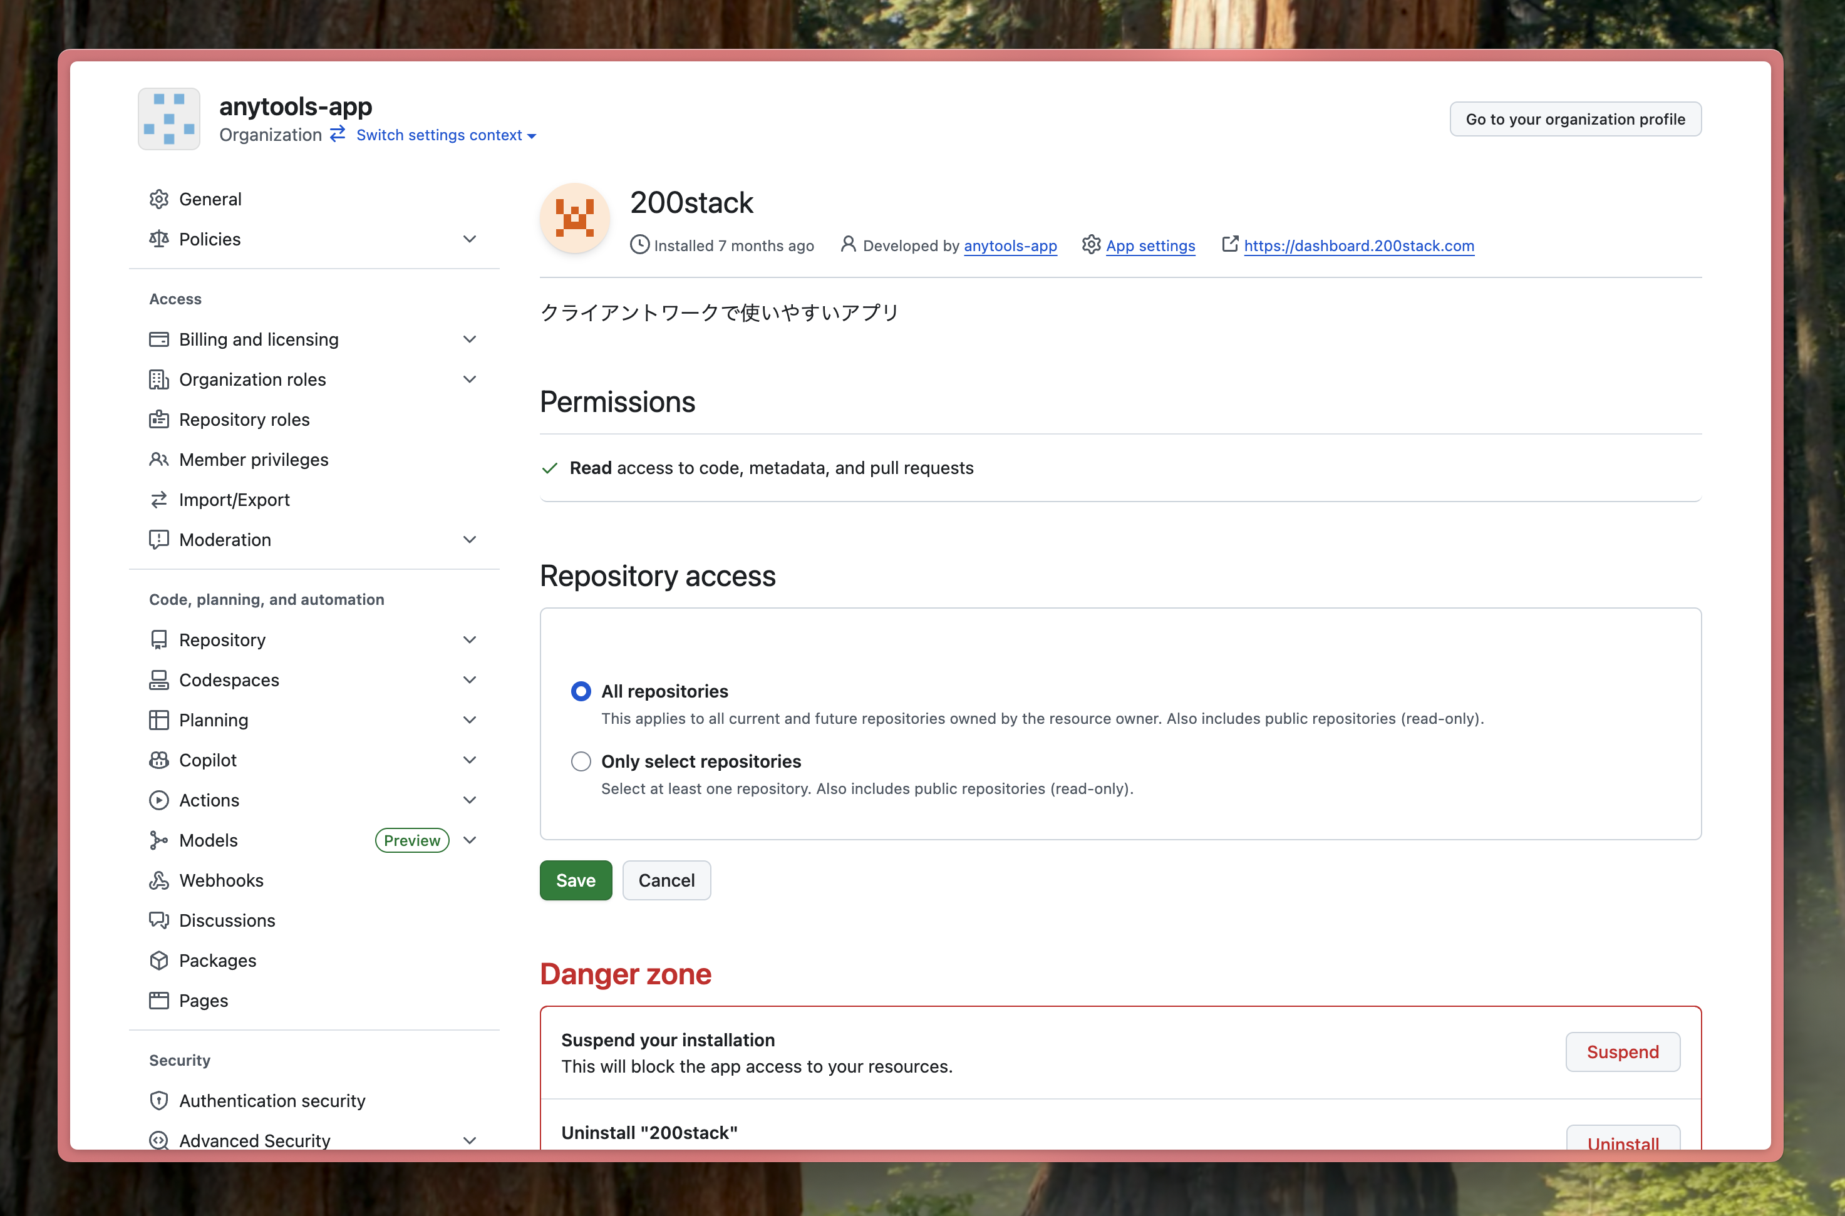Click the green Save button
The image size is (1845, 1216).
(x=576, y=880)
